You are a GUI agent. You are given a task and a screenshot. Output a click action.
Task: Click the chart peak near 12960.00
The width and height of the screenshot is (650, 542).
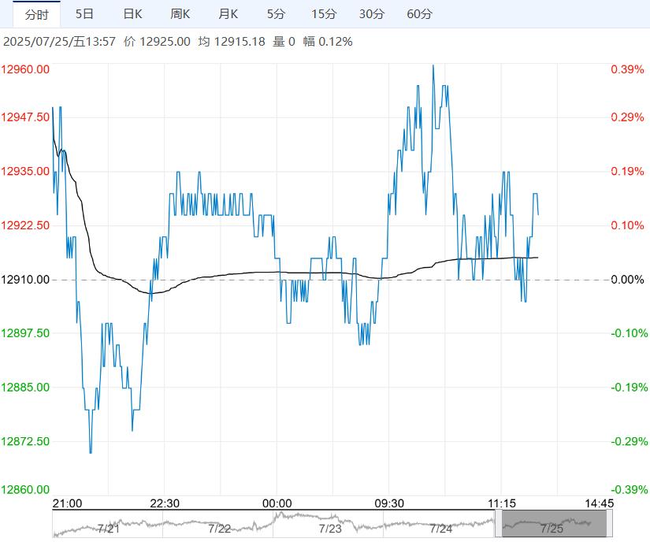tap(433, 66)
